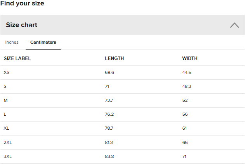
Task: Choose the XL size label
Action: [7, 129]
